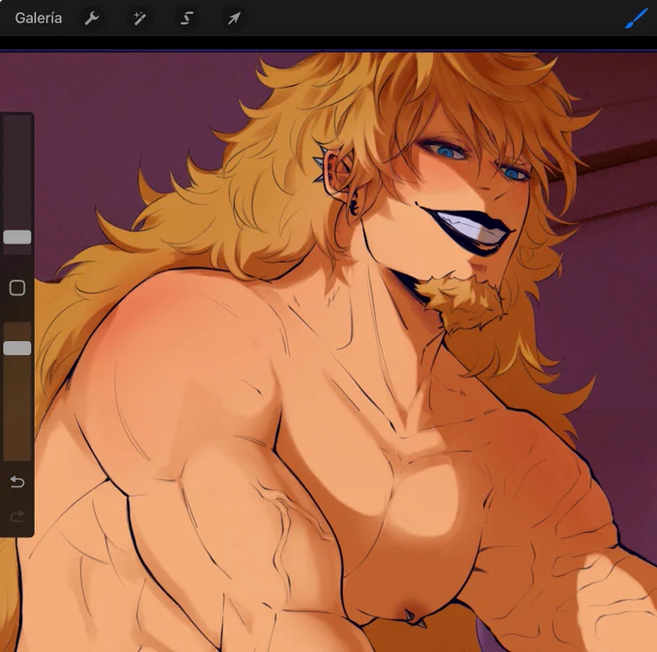Image resolution: width=657 pixels, height=652 pixels.
Task: Select the blue Brush tool
Action: (x=636, y=19)
